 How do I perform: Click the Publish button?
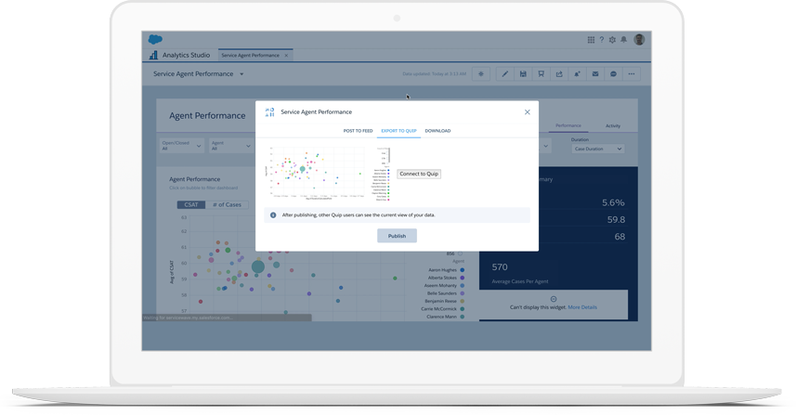[397, 236]
